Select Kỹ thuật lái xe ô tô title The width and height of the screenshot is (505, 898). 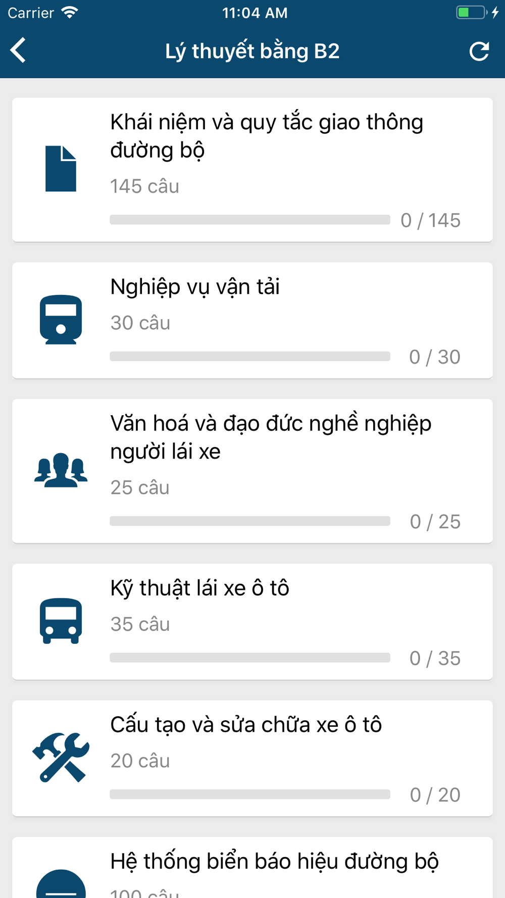pos(199,588)
